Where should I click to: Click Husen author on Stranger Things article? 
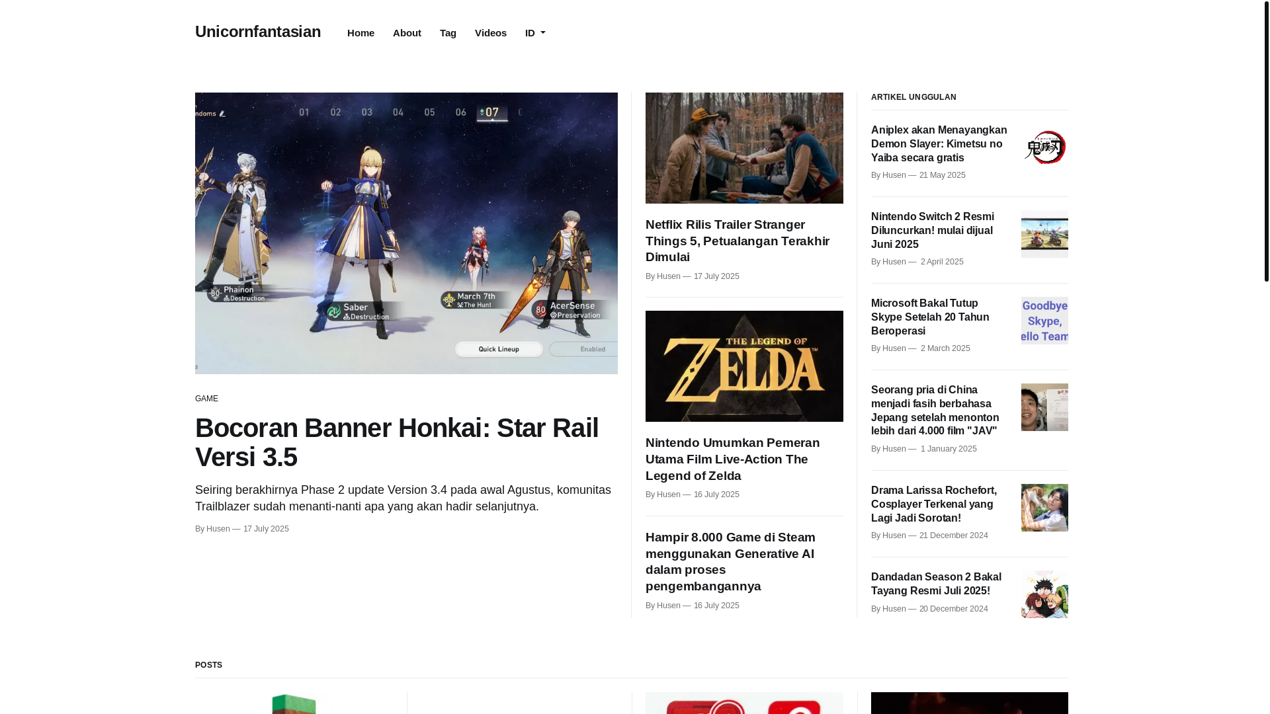point(669,276)
